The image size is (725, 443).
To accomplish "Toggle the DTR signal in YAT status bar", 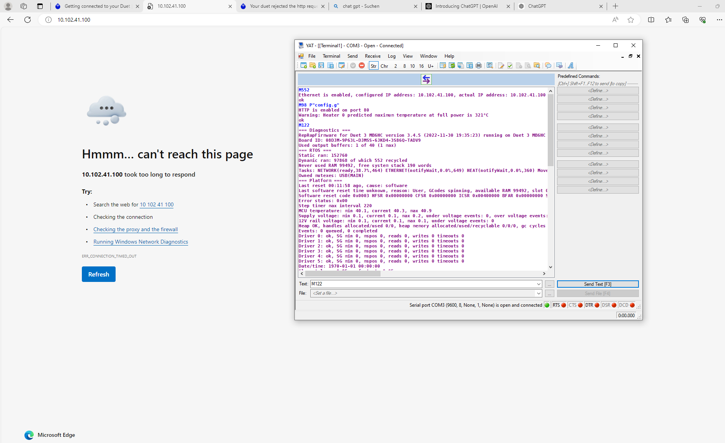I will coord(592,305).
